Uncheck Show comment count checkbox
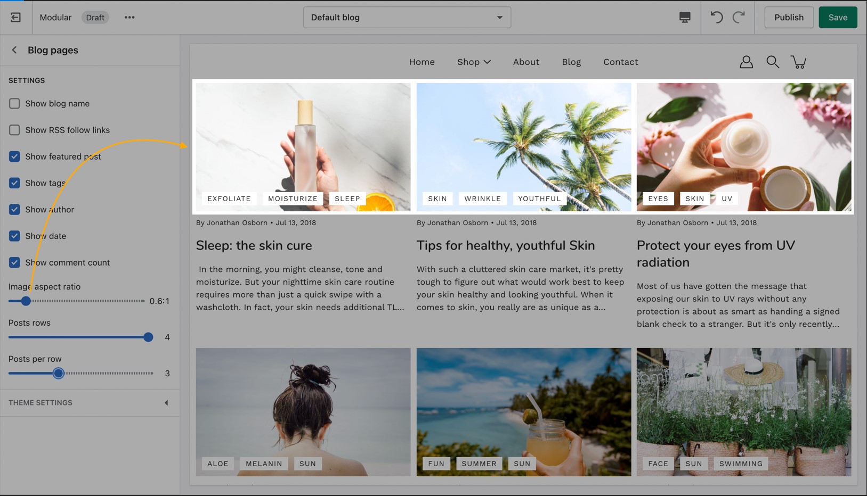The width and height of the screenshot is (867, 496). pos(14,262)
